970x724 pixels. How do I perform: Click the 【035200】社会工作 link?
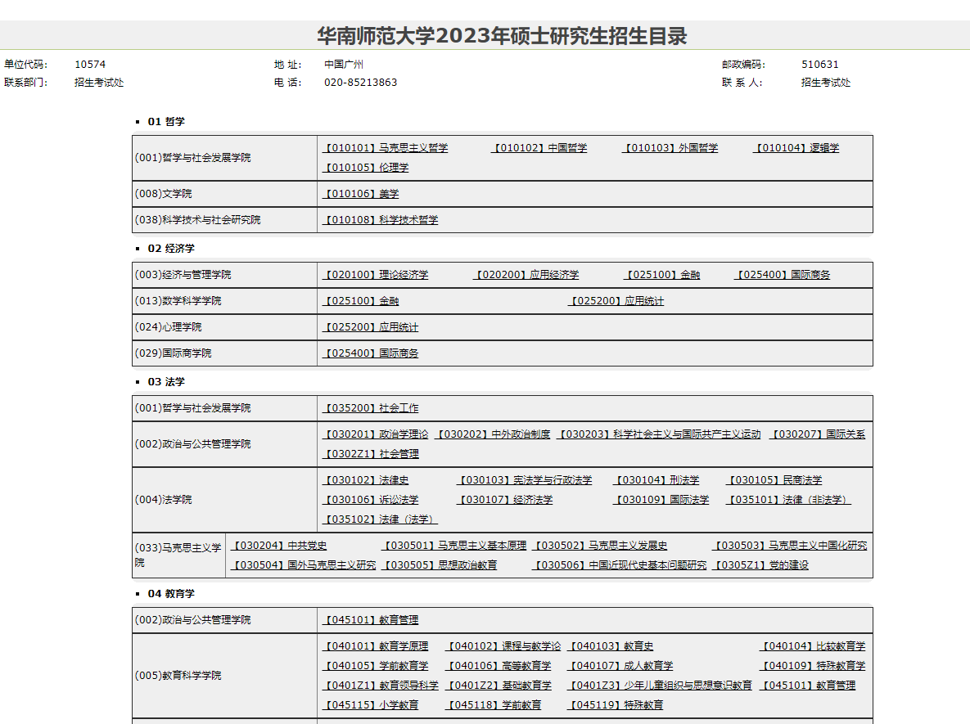point(370,408)
